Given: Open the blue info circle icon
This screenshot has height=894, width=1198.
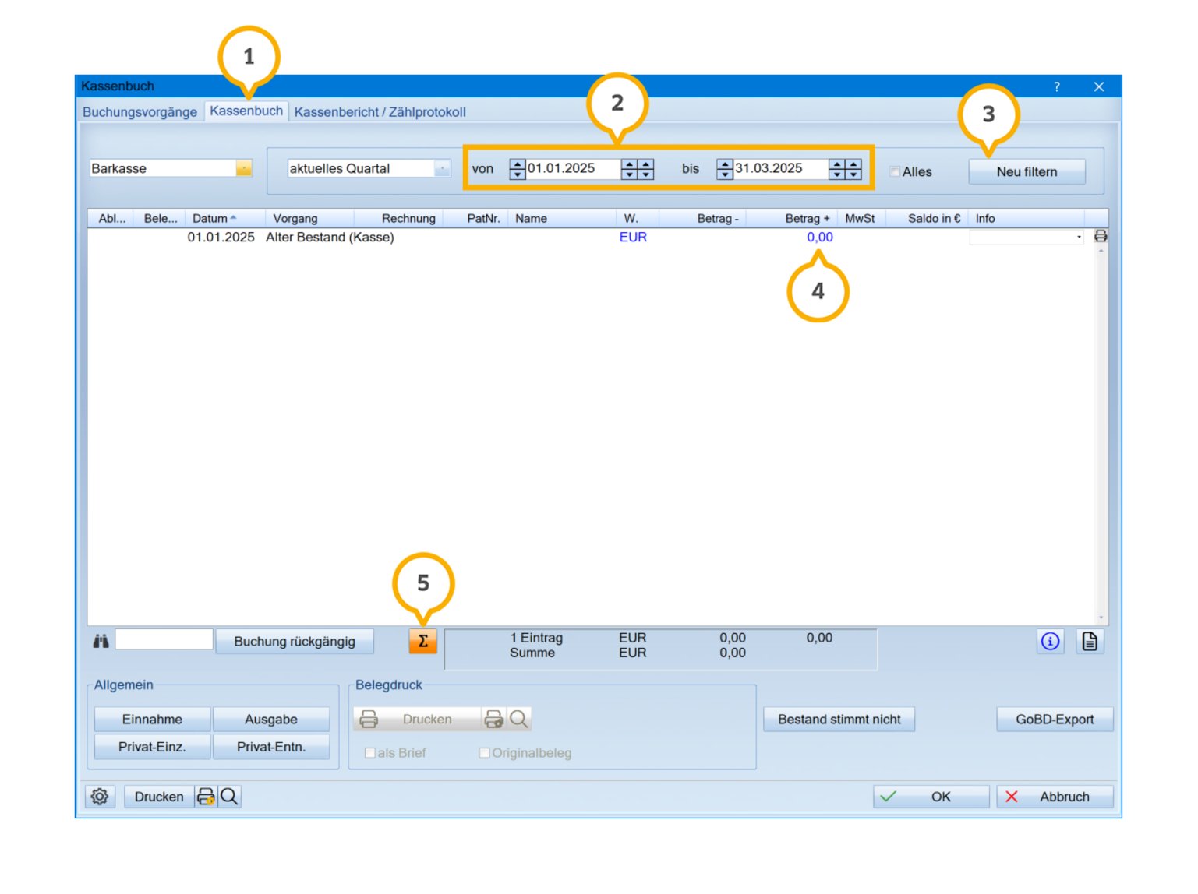Looking at the screenshot, I should pyautogui.click(x=1050, y=641).
